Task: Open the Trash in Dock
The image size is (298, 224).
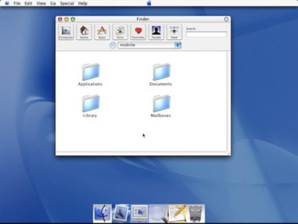Action: (195, 213)
